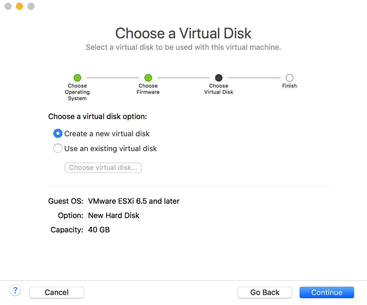Go Back to the previous wizard step
This screenshot has height=305, width=367.
(265, 292)
